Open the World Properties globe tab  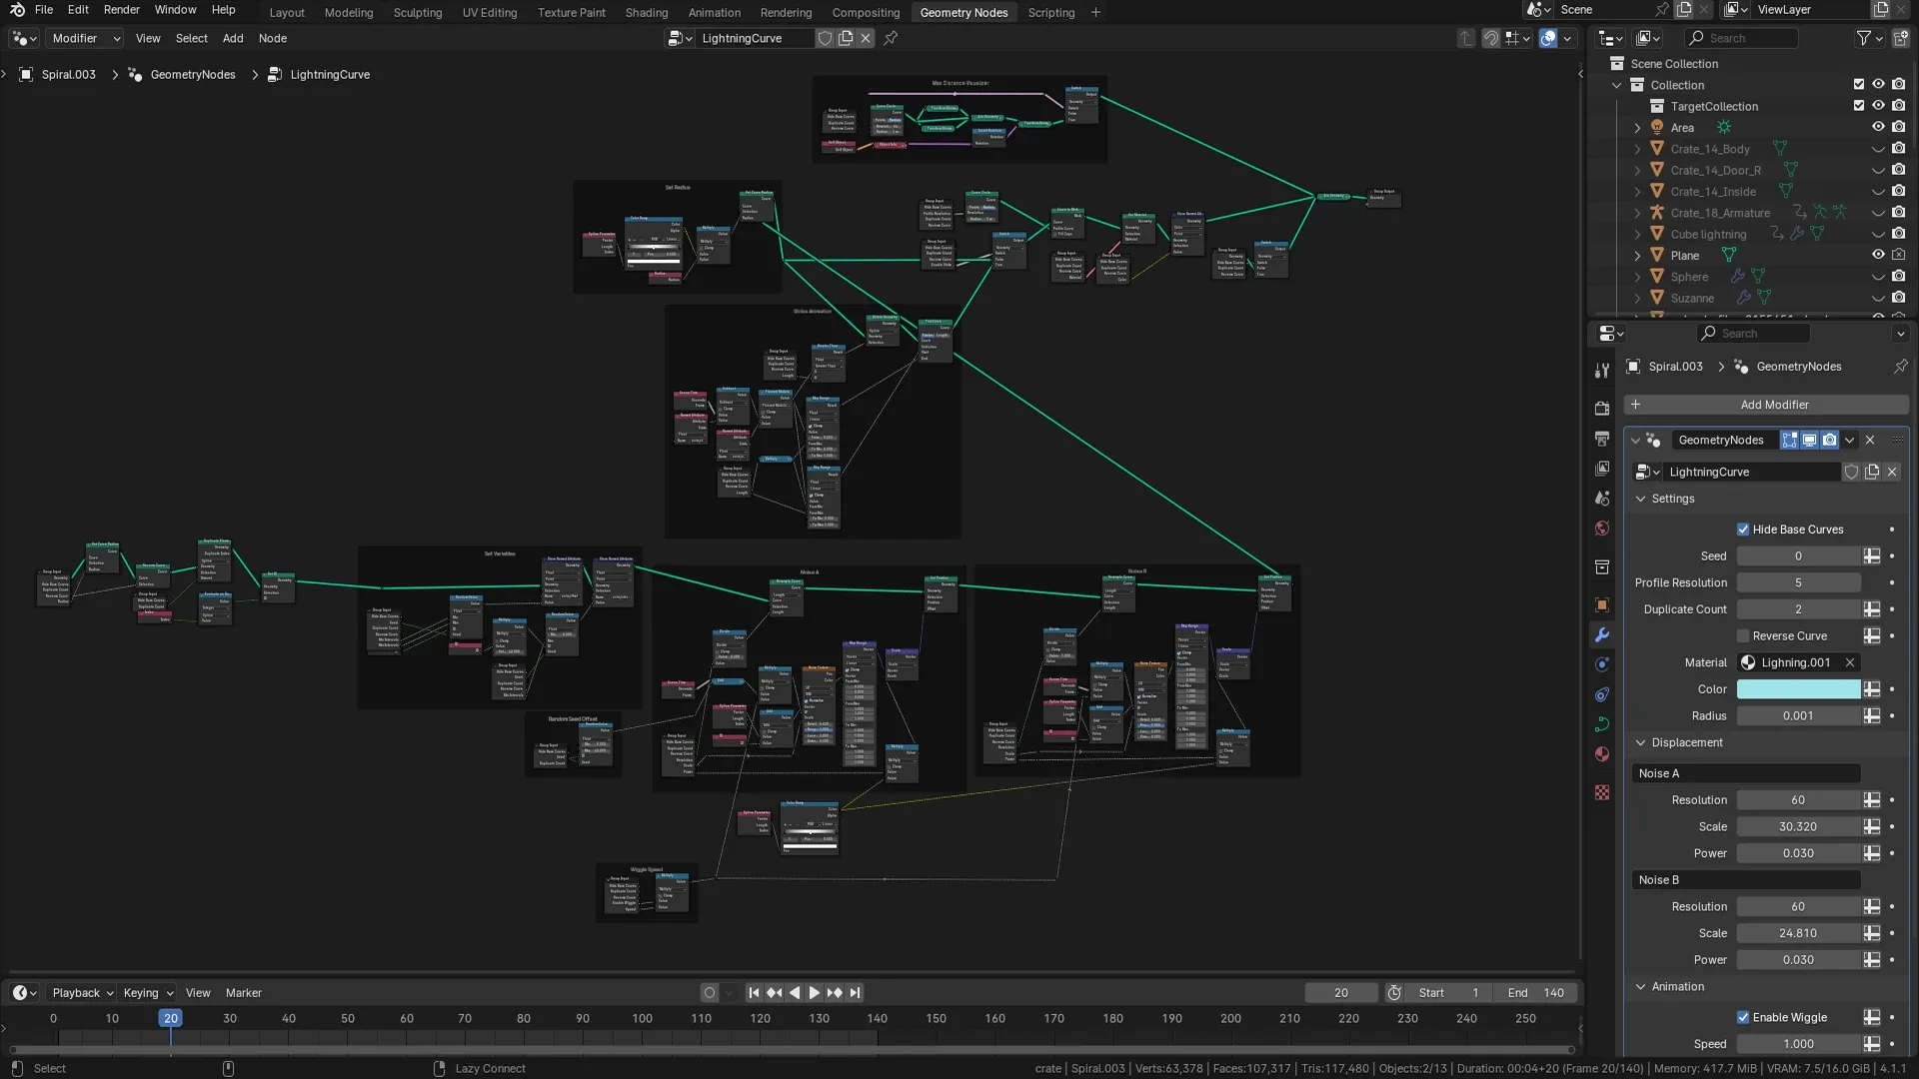[x=1602, y=527]
